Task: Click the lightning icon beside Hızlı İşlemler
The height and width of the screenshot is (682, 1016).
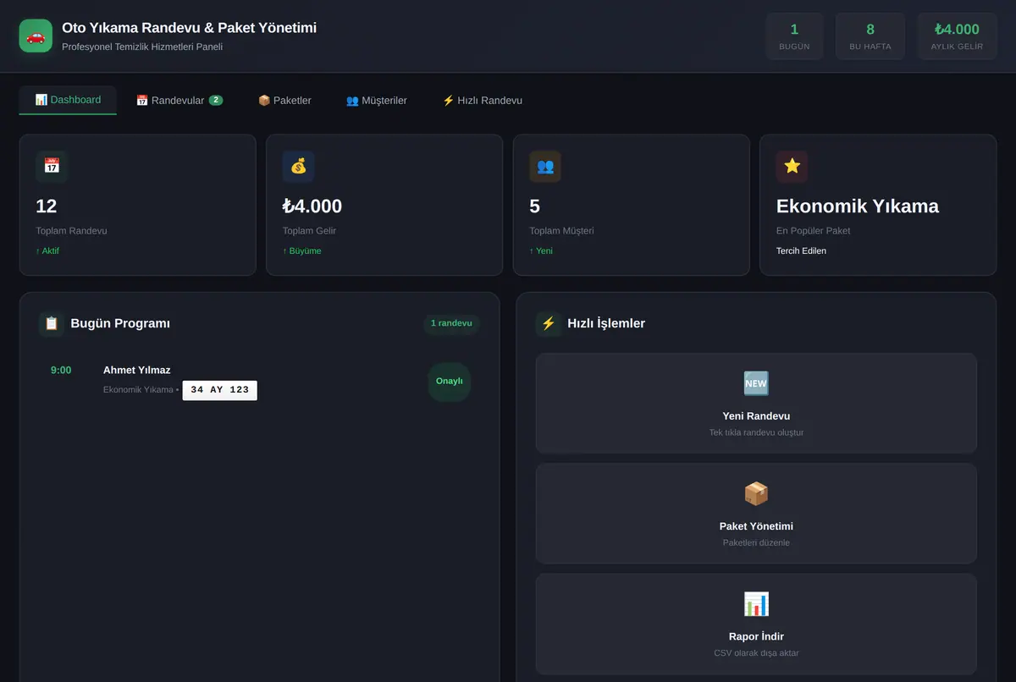Action: tap(549, 323)
